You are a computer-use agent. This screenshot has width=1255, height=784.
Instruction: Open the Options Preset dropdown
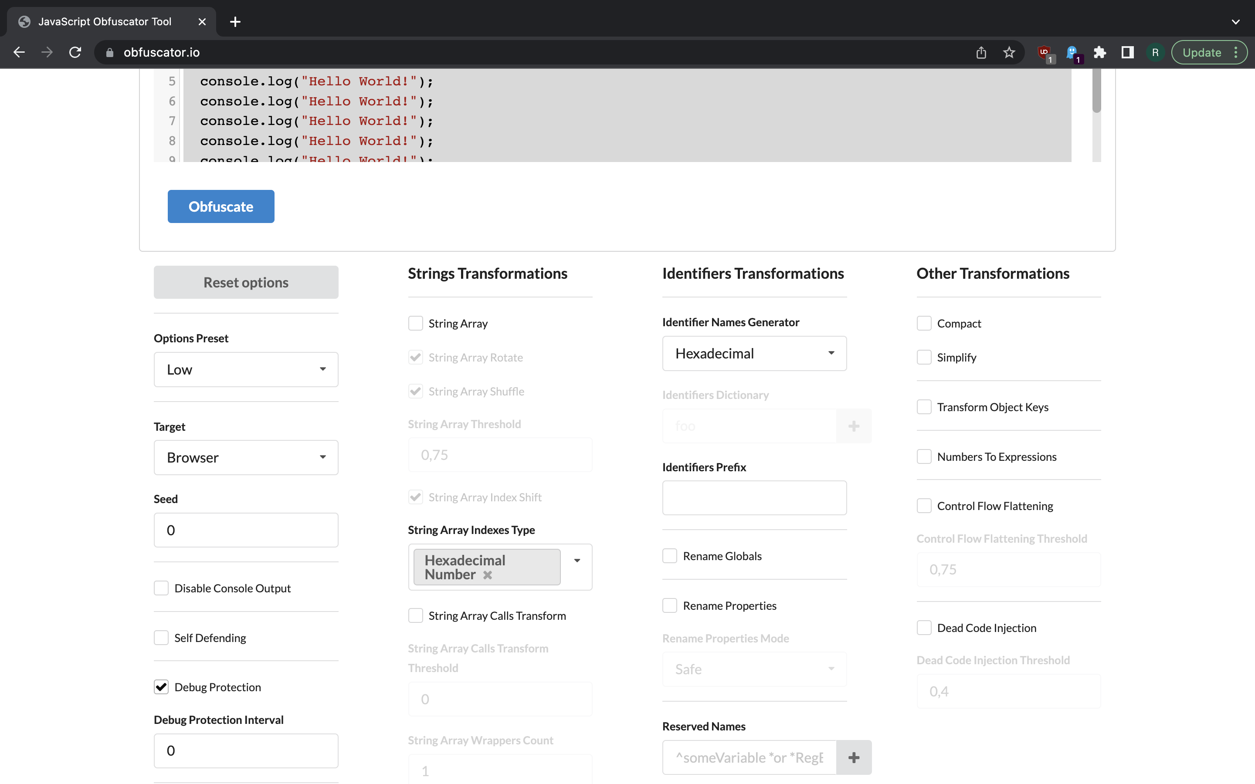click(246, 370)
